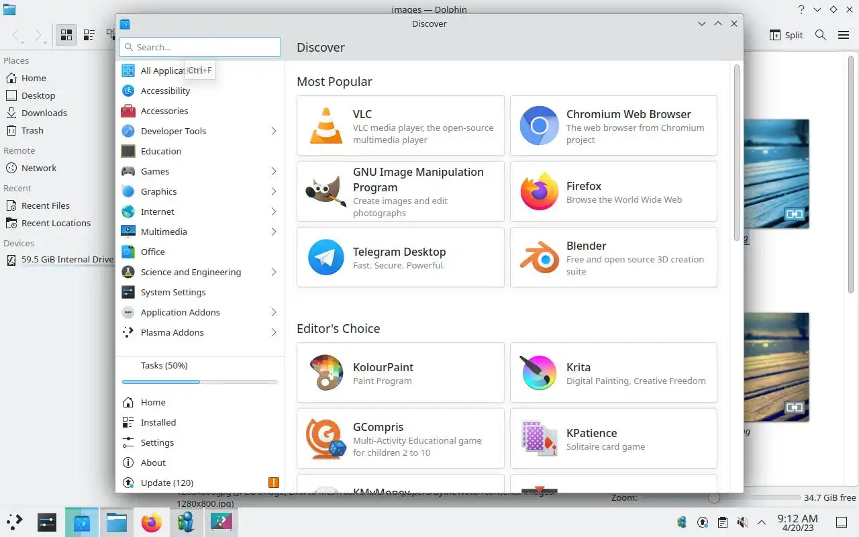This screenshot has height=537, width=859.
Task: Open Trash in Dolphin Places
Action: 57,130
